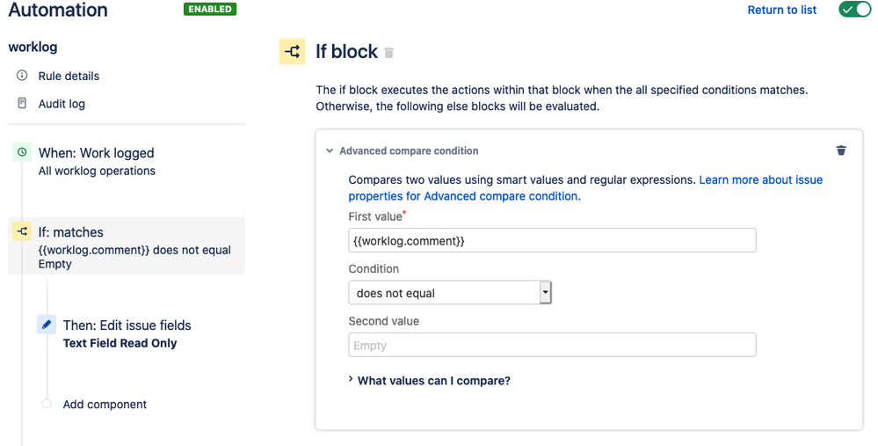Screen dimensions: 878x446
Task: Select the When: Work logged trigger
Action: pyautogui.click(x=97, y=153)
